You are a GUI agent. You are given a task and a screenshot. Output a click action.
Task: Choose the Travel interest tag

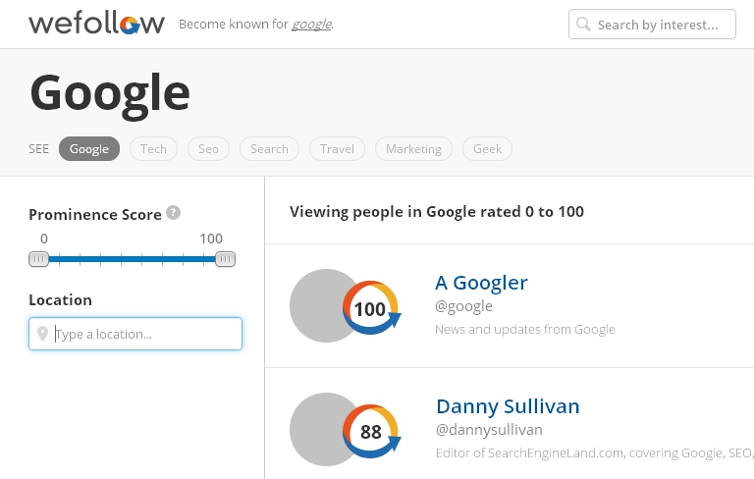click(337, 148)
